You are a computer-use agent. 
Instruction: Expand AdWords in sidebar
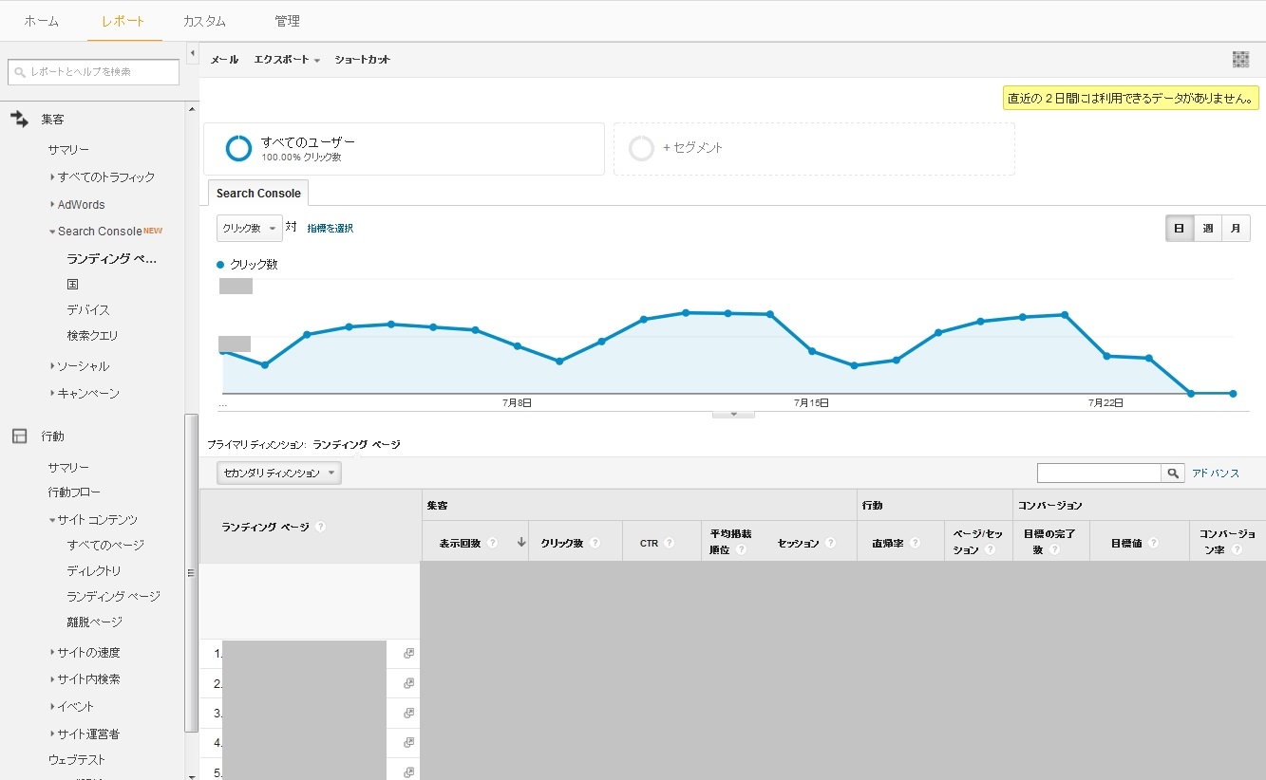coord(52,204)
